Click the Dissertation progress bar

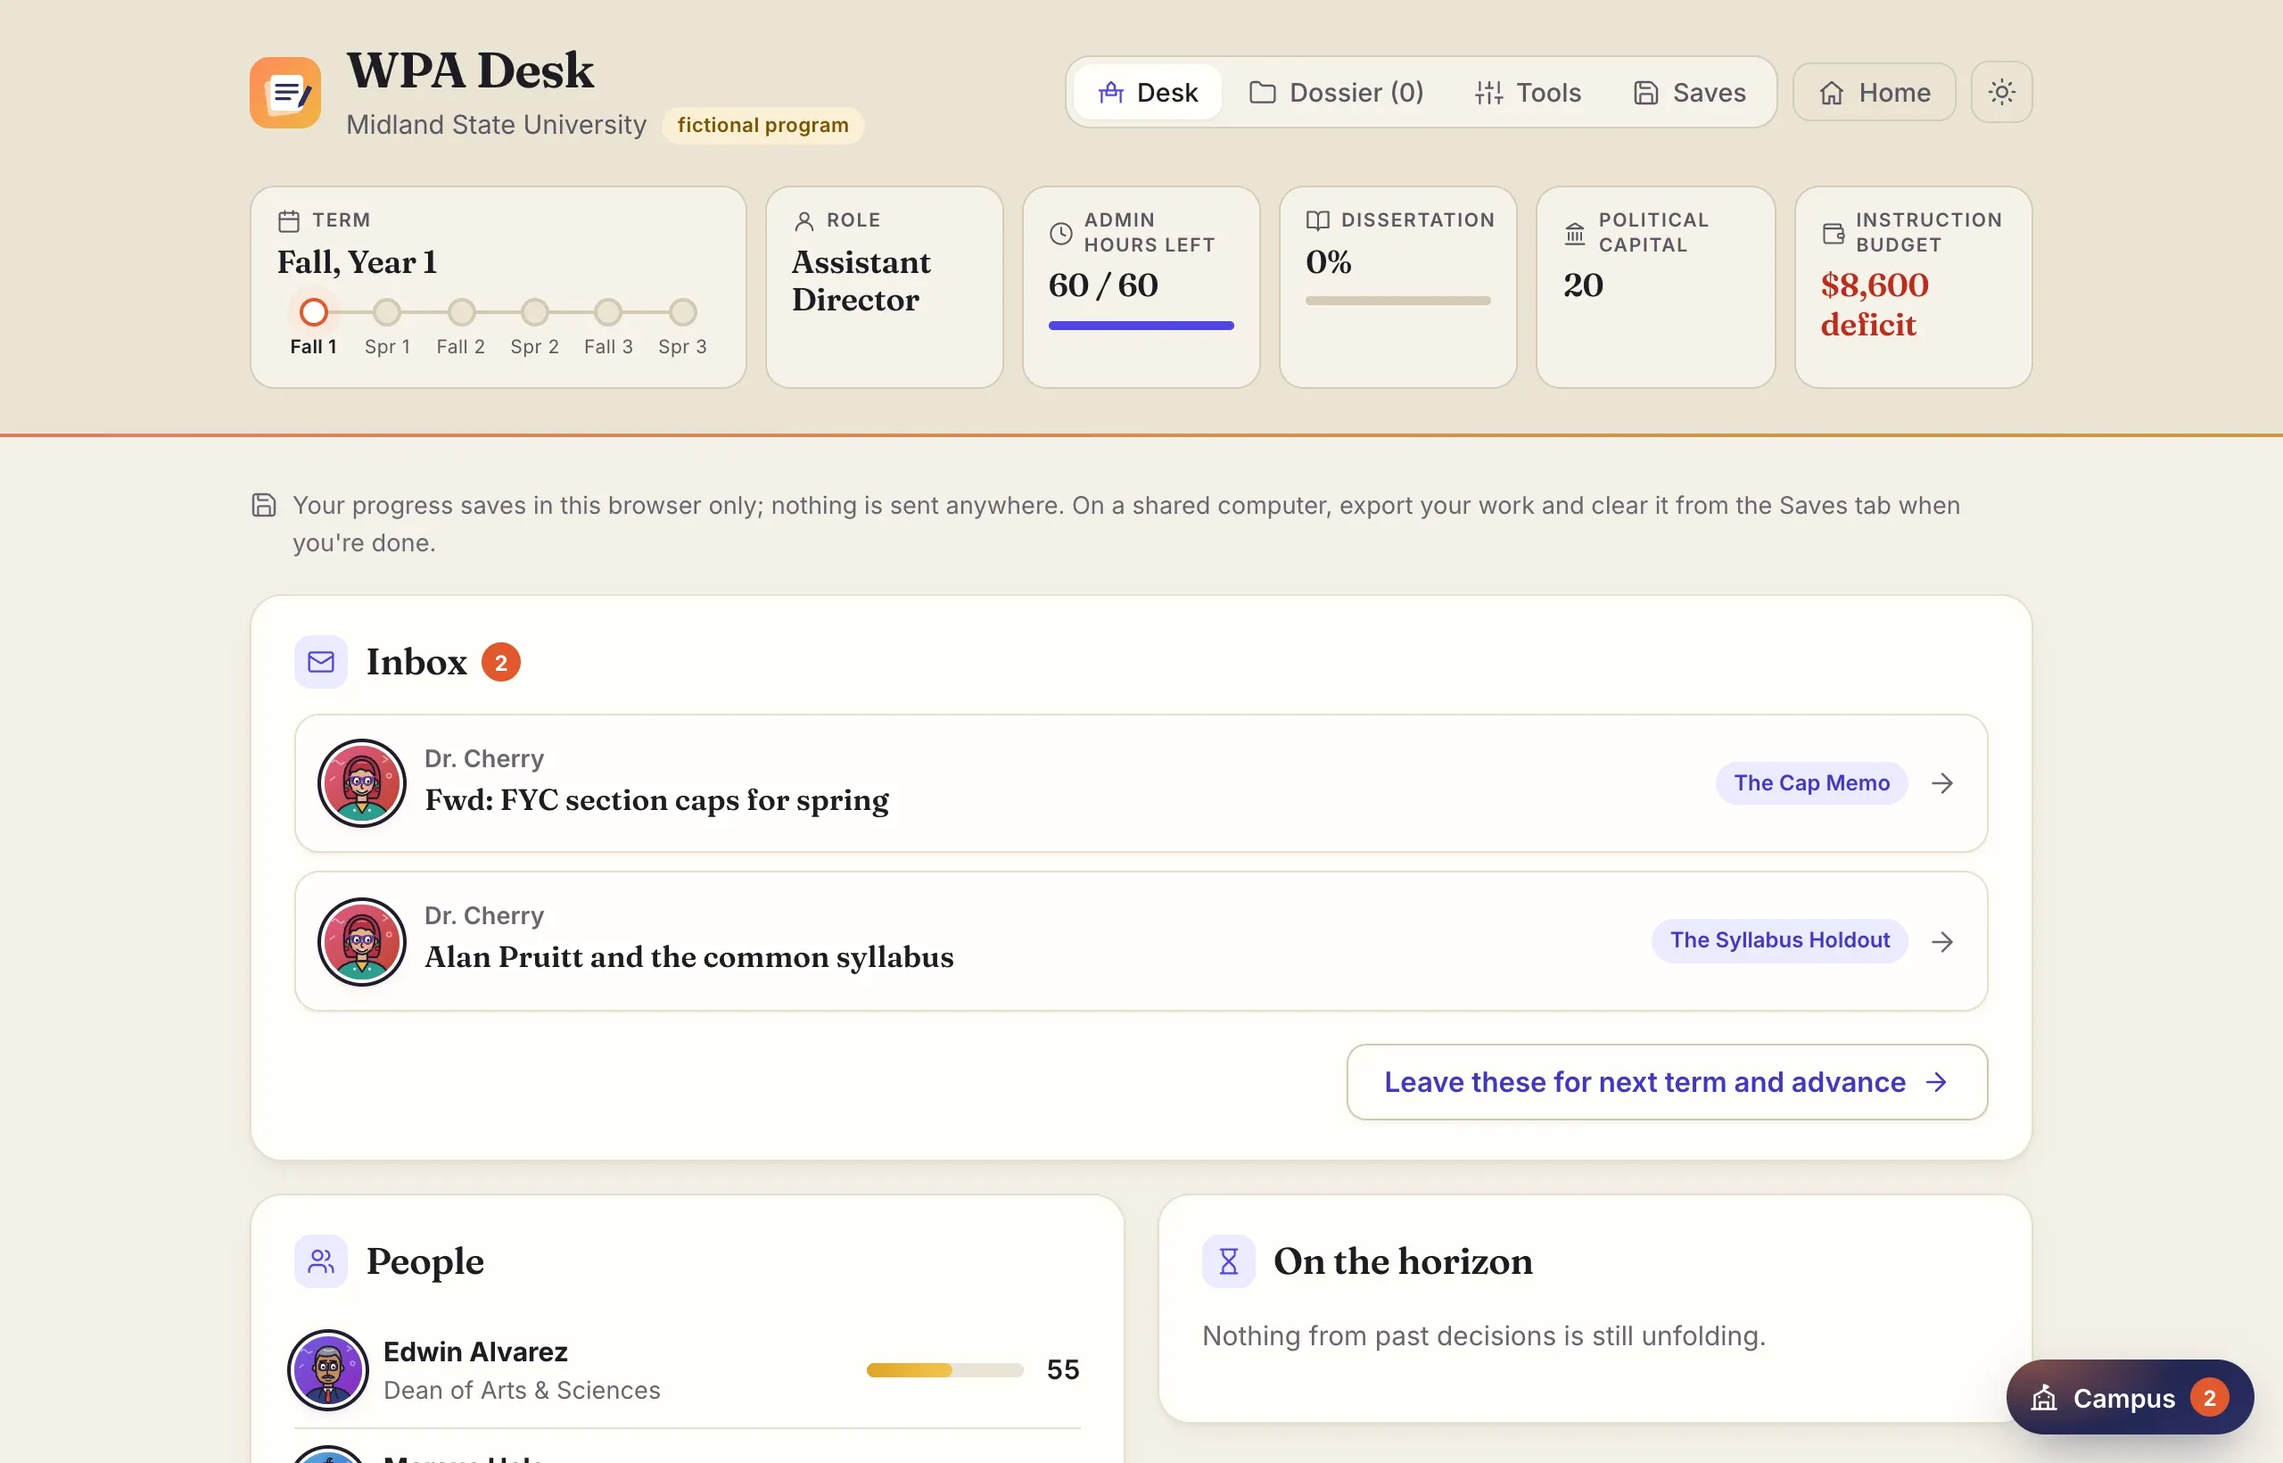[x=1398, y=302]
